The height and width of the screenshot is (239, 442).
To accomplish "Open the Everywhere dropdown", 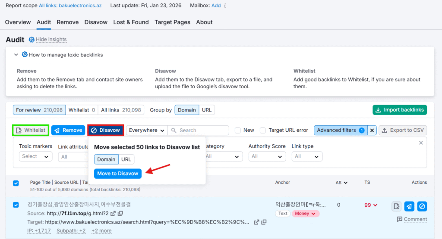I will tap(147, 130).
